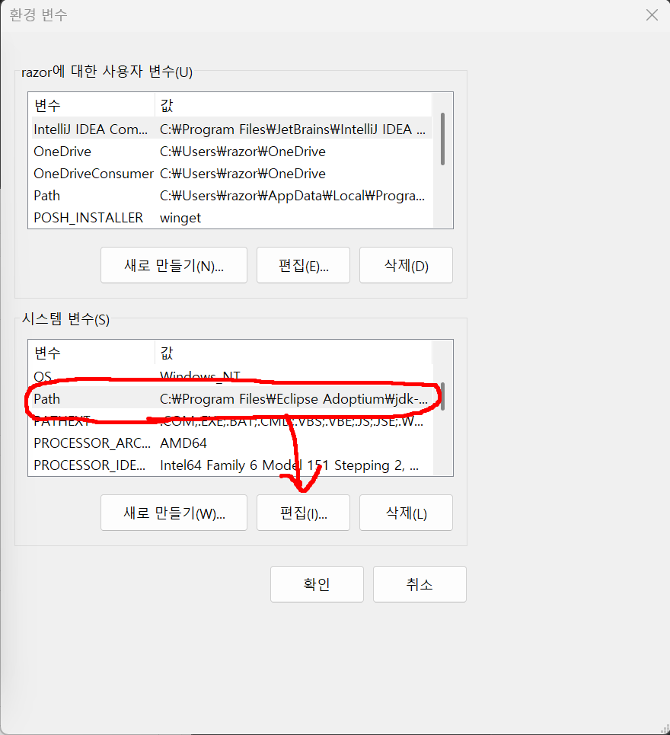Click 새로 만들기(W)... for system variables

174,513
